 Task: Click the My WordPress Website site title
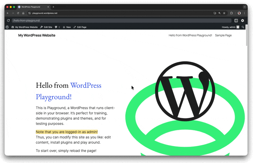coord(37,35)
